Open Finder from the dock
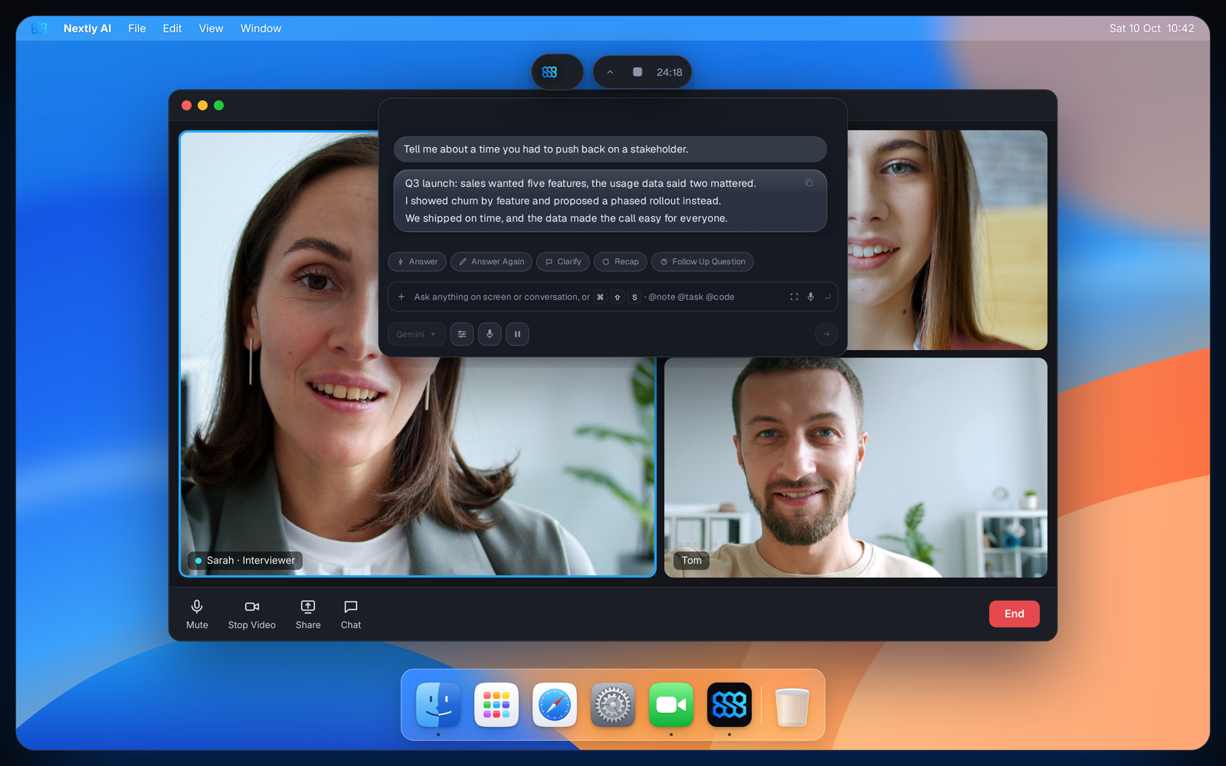 pyautogui.click(x=438, y=705)
